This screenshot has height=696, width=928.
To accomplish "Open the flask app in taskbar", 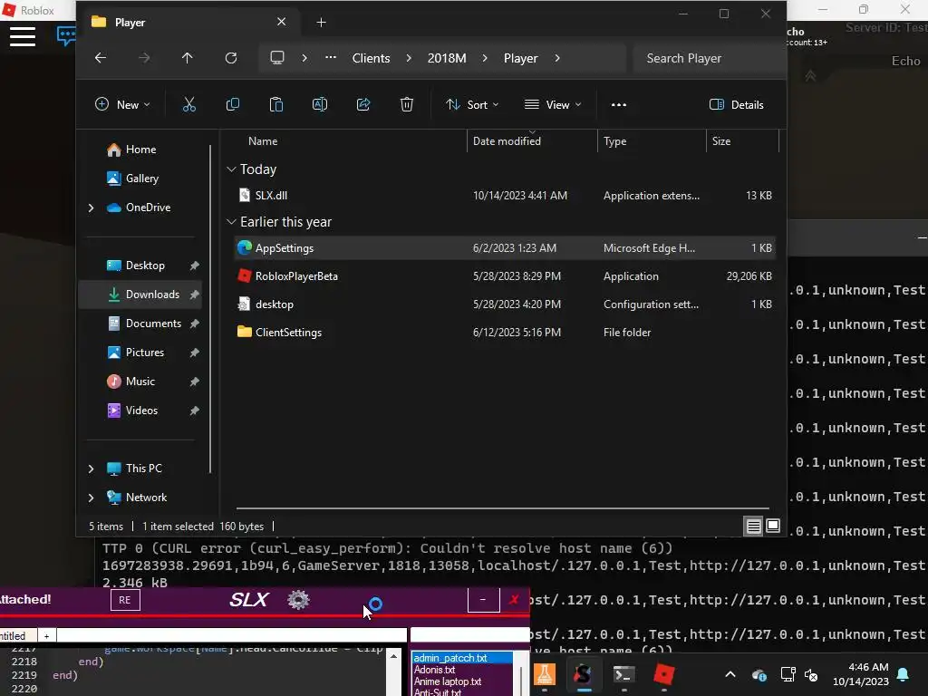I will [545, 674].
